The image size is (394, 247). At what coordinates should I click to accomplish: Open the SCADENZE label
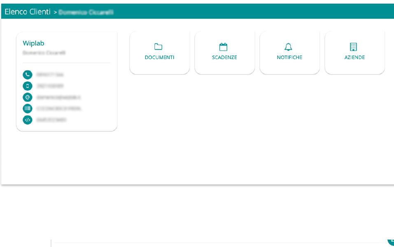224,58
